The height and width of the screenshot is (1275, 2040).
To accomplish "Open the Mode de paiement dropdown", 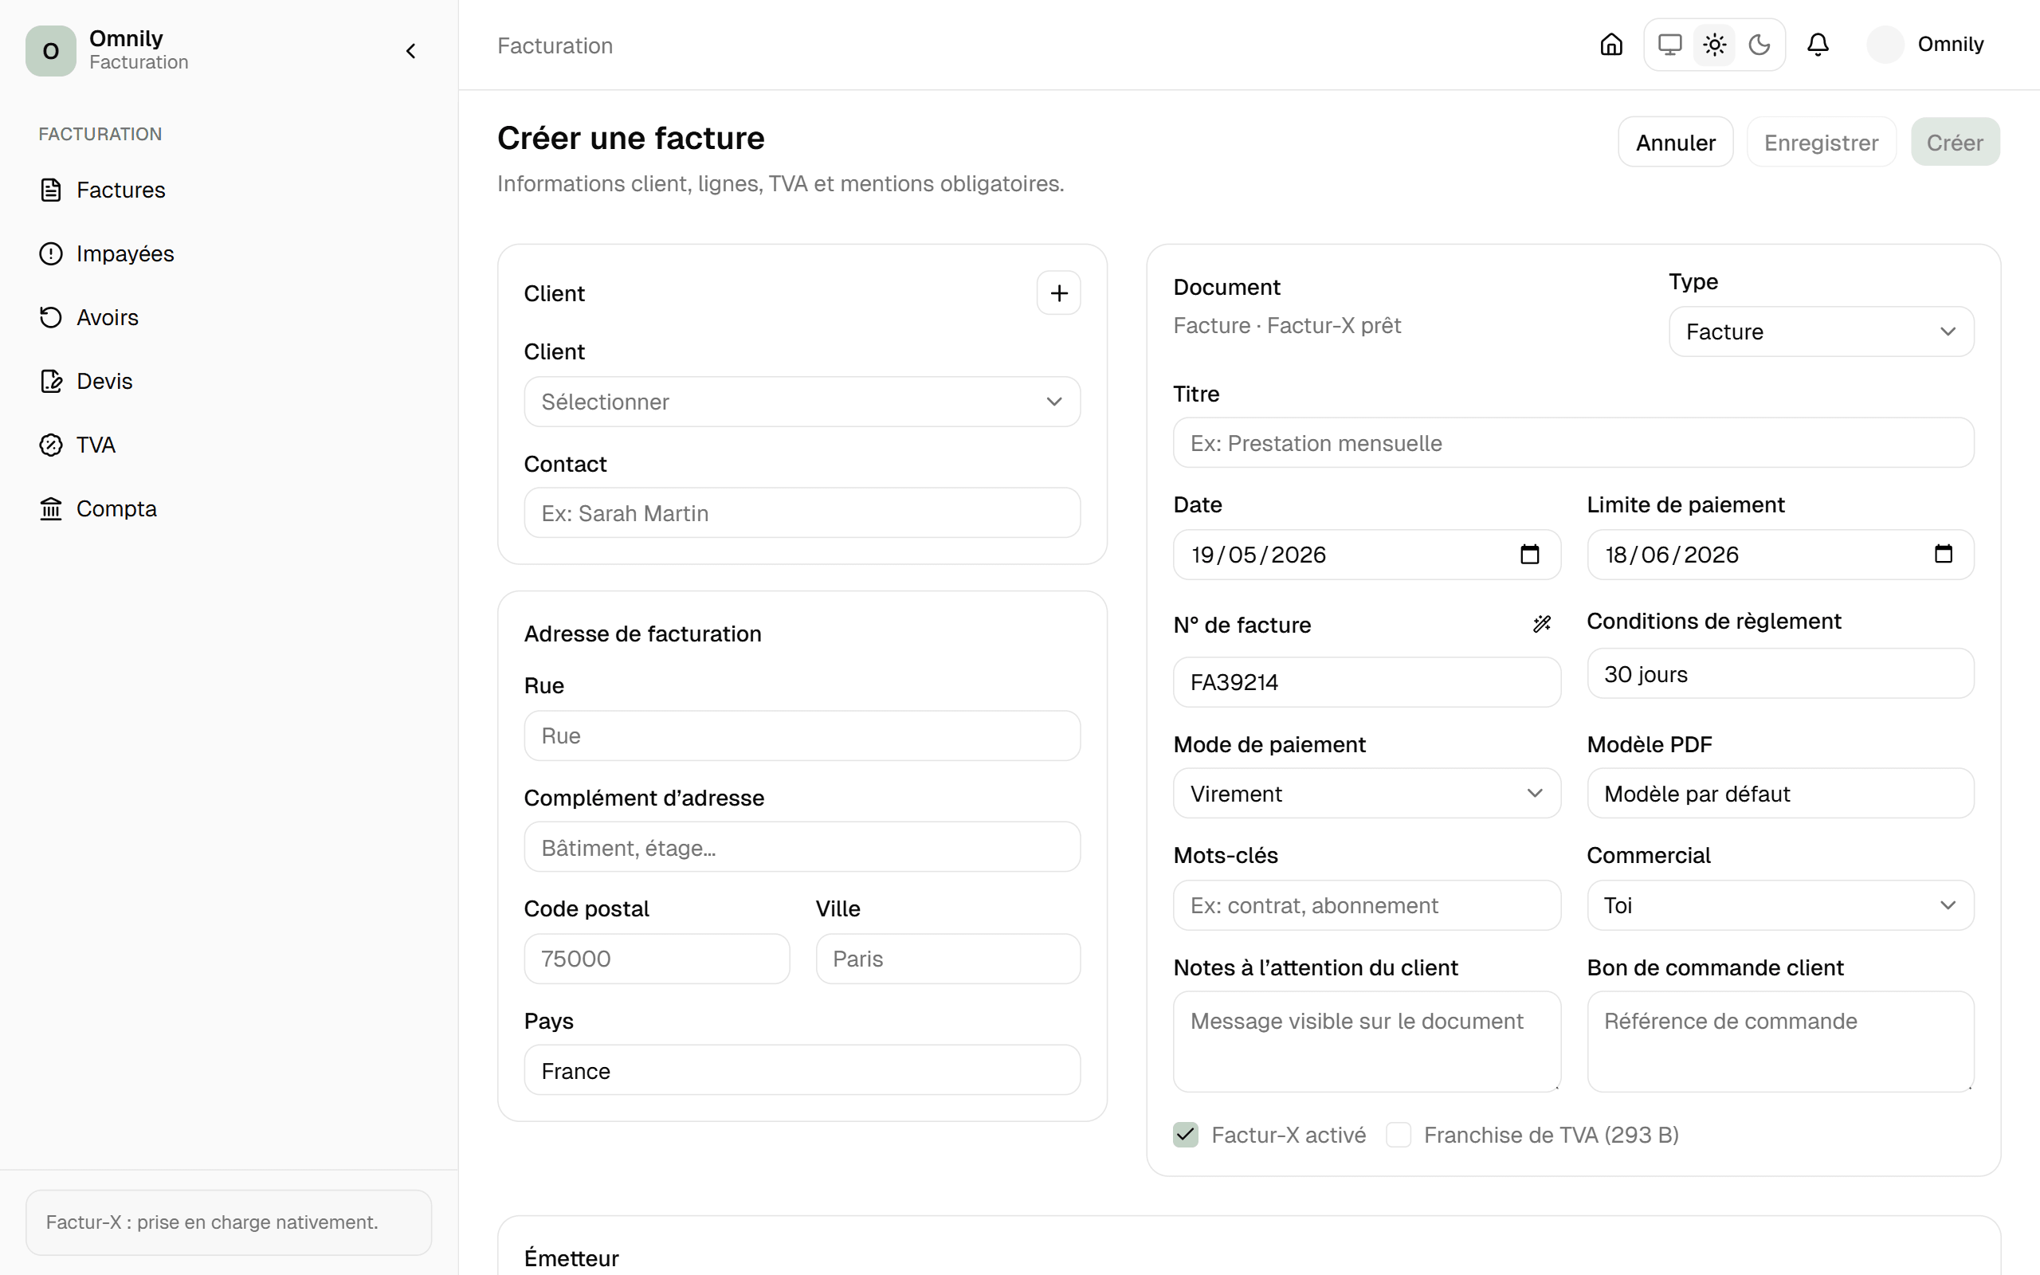I will (1367, 793).
